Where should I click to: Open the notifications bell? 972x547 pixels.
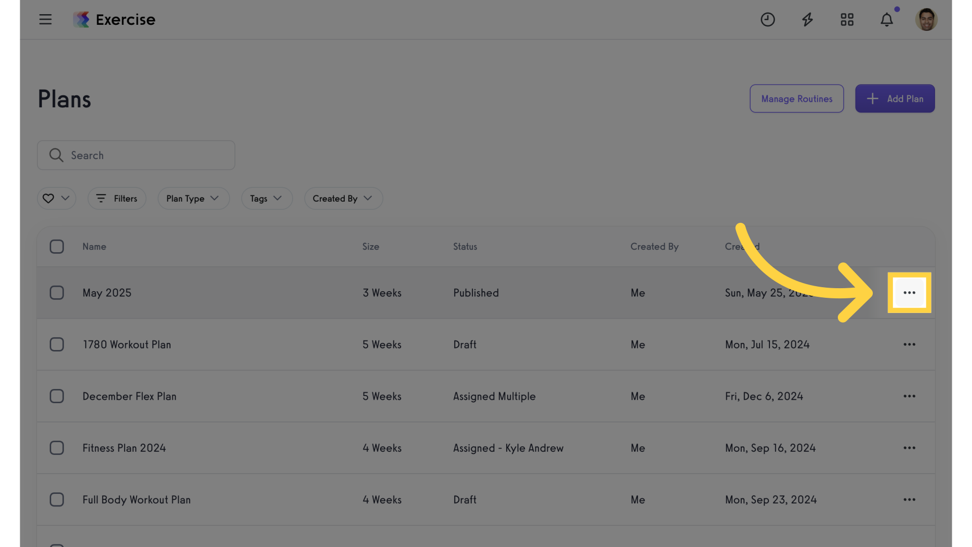tap(886, 19)
